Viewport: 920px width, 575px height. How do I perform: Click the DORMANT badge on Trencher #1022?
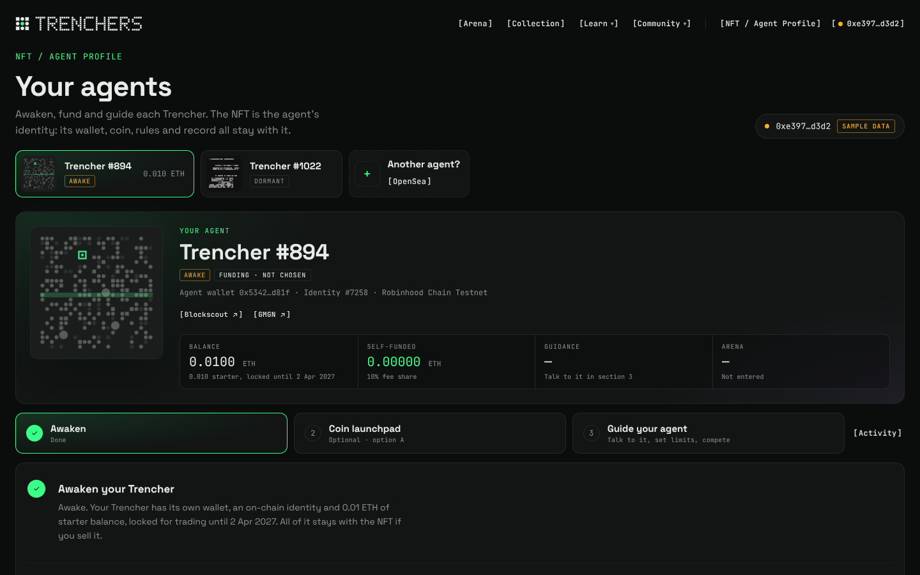(270, 181)
